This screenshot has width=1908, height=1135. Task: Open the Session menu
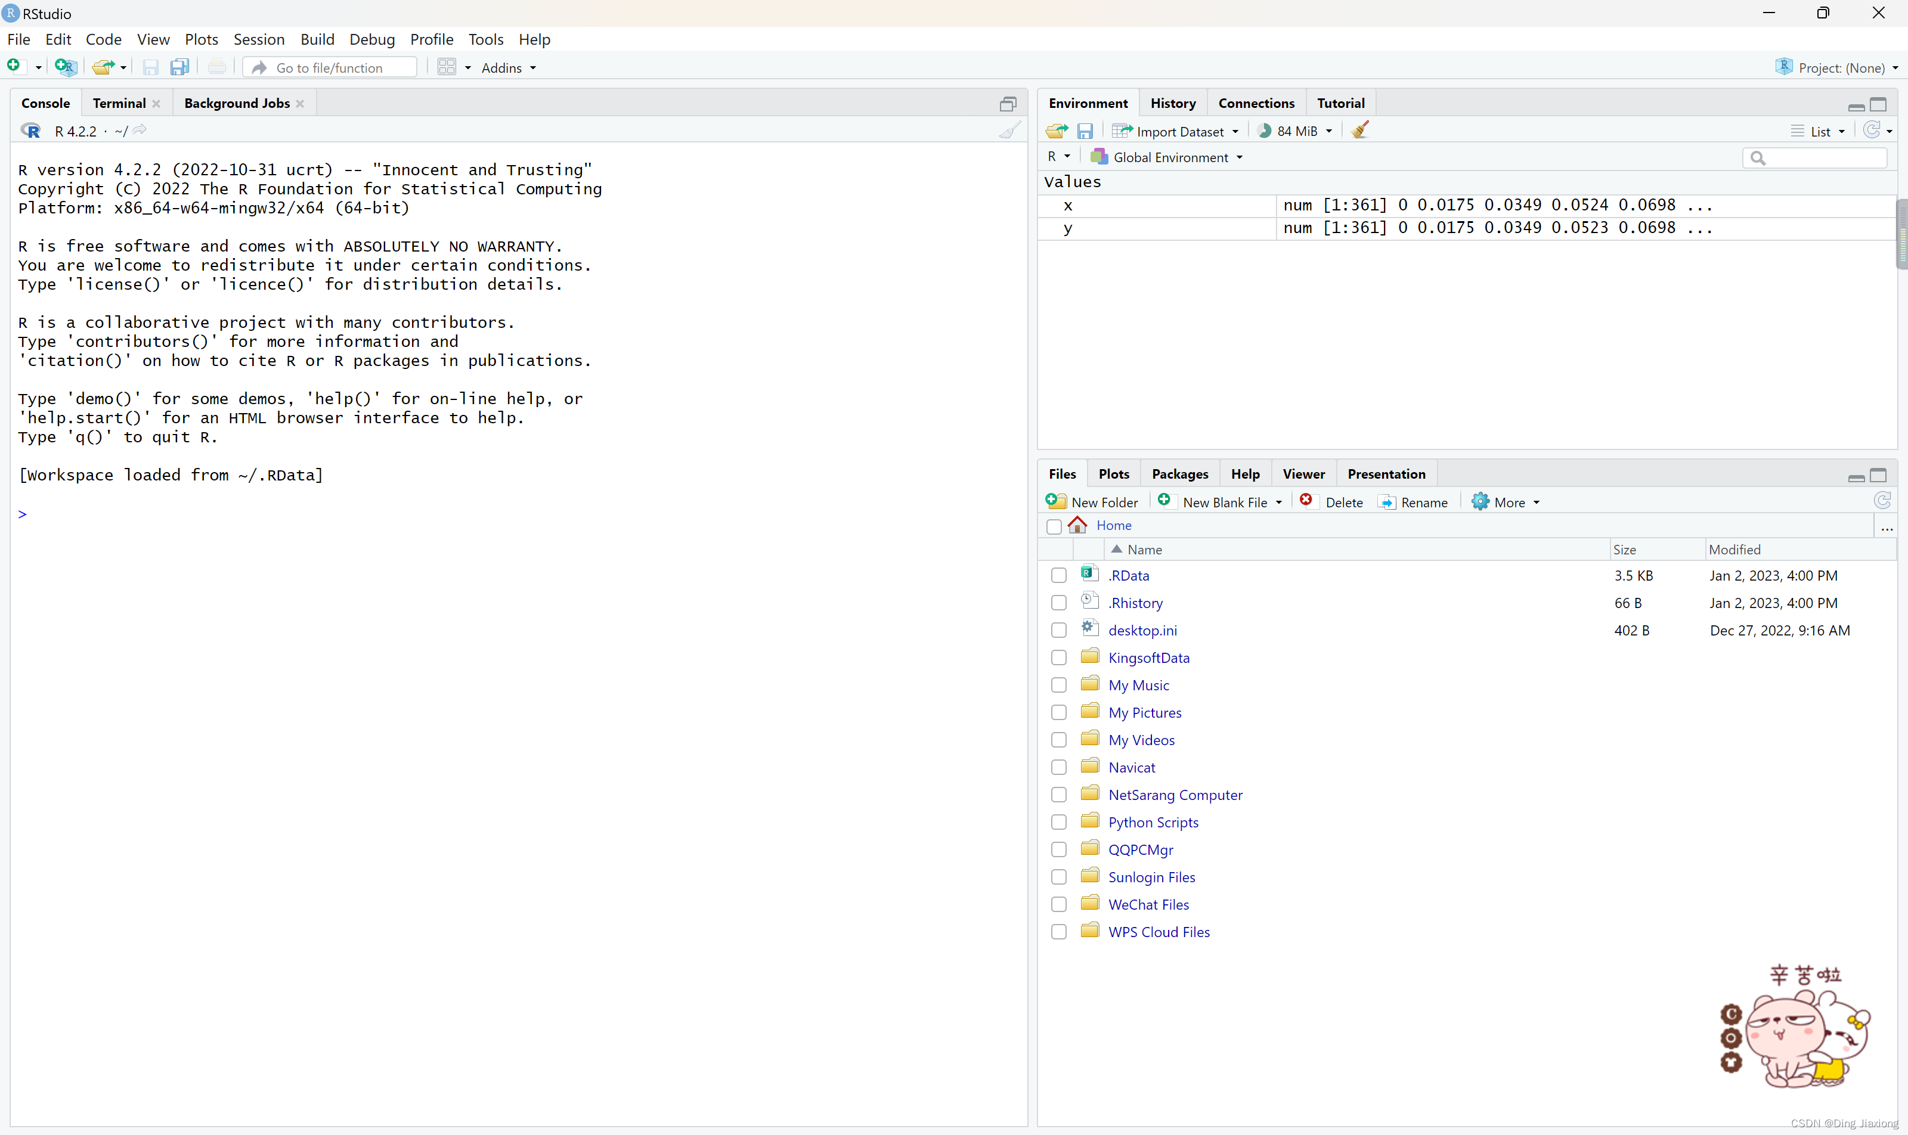coord(259,40)
